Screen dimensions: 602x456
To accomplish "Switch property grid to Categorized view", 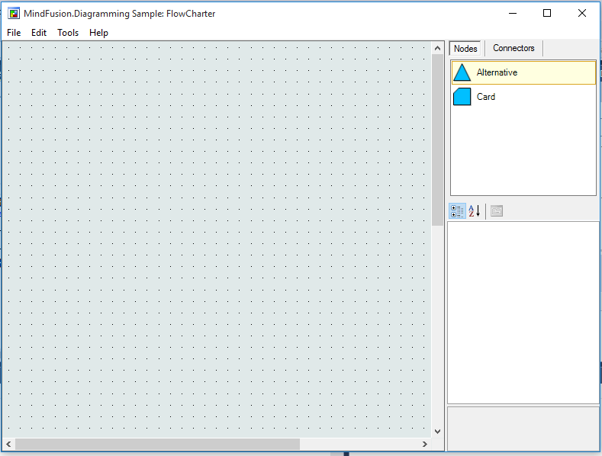I will click(457, 211).
